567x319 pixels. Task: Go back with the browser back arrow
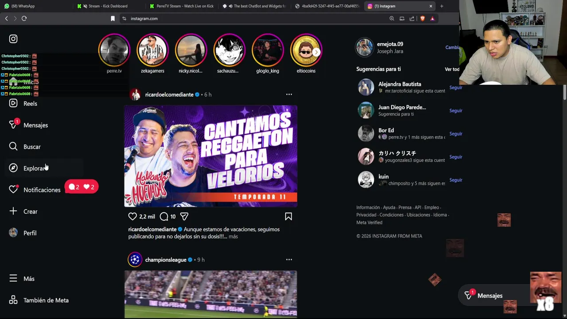pyautogui.click(x=6, y=18)
